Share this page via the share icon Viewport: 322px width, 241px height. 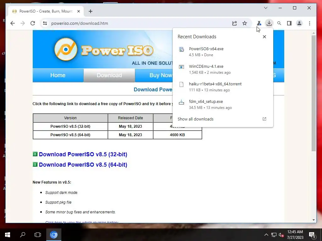tap(234, 23)
